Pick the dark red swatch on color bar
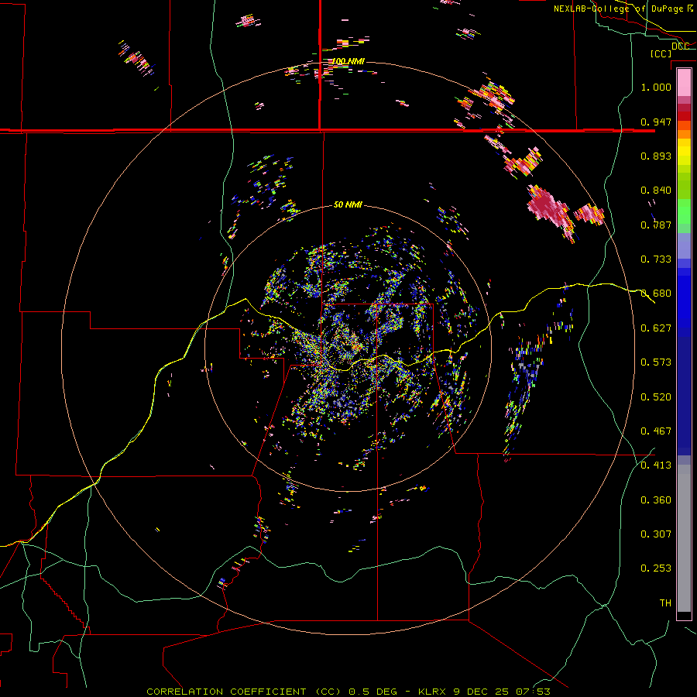697x697 pixels. click(684, 116)
